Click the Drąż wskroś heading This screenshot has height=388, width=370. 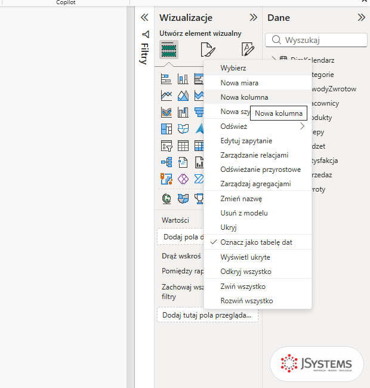pyautogui.click(x=181, y=256)
